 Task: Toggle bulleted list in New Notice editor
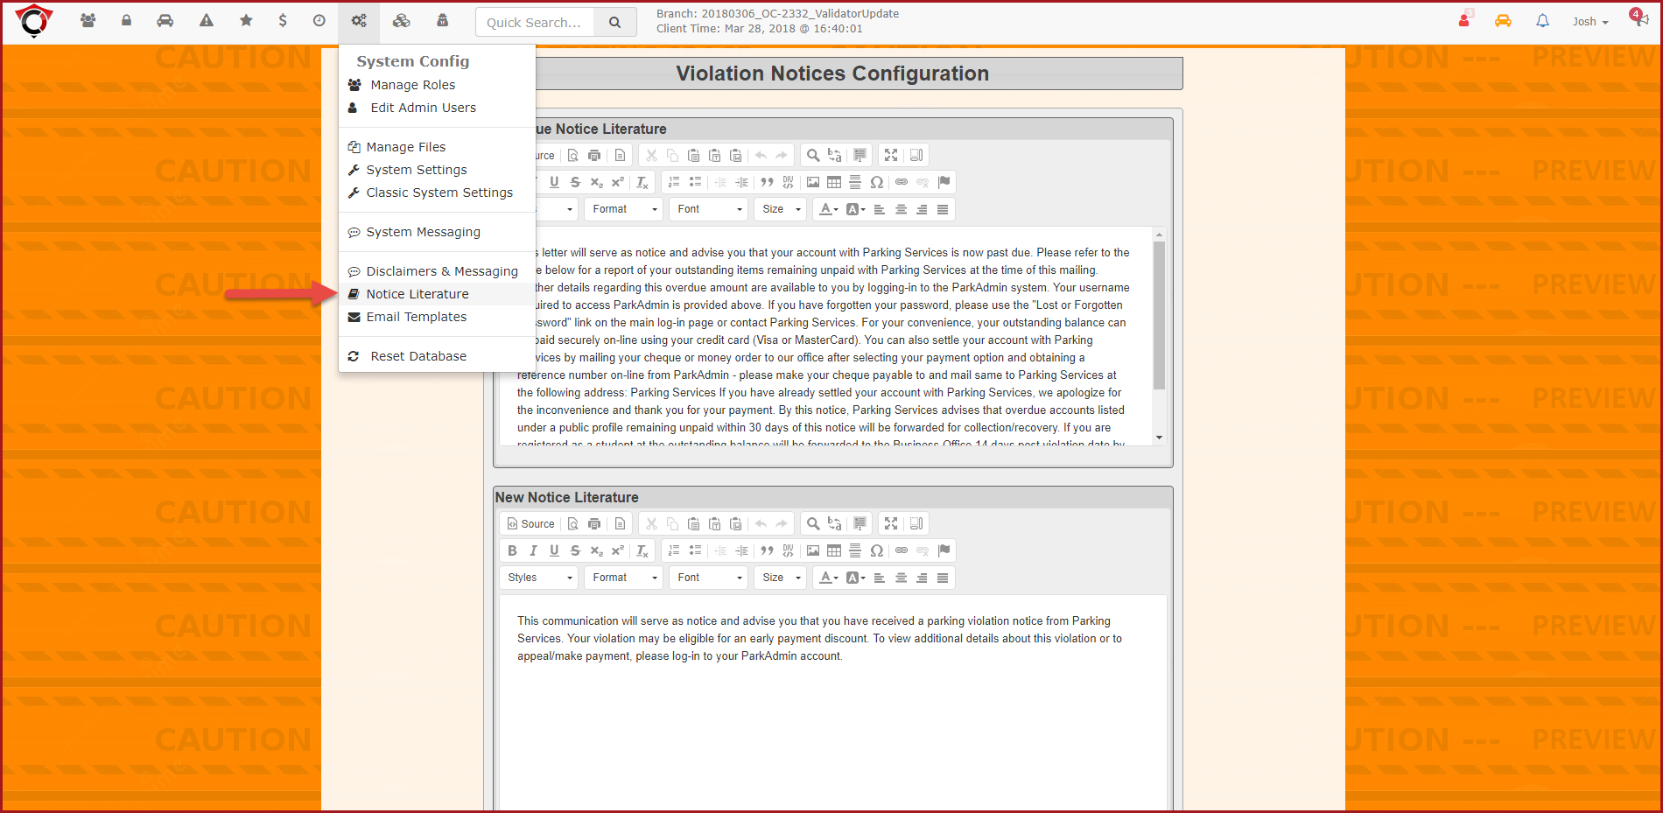tap(695, 551)
